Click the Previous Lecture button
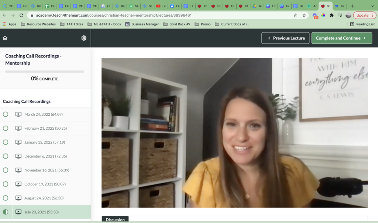 point(285,38)
